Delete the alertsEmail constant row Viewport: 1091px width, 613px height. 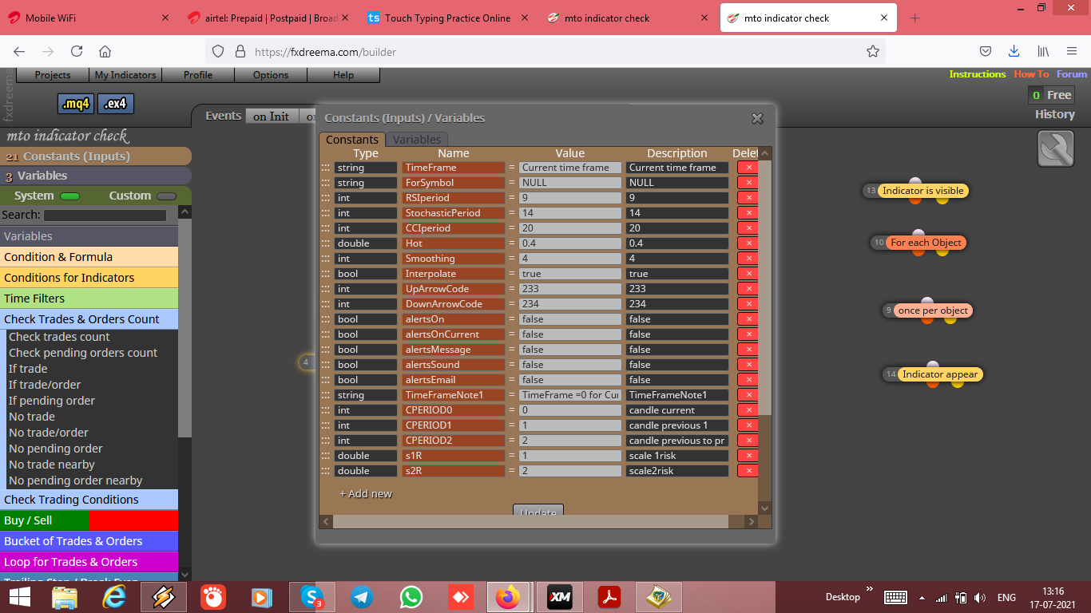click(748, 380)
